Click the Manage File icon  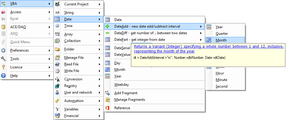[57, 58]
